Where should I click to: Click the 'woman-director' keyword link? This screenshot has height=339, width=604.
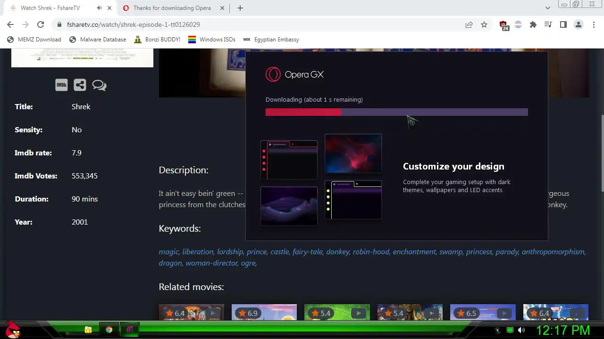point(212,263)
